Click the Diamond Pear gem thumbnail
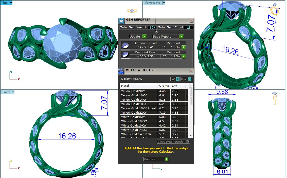Screen dimensions: 287x178 pos(125,54)
